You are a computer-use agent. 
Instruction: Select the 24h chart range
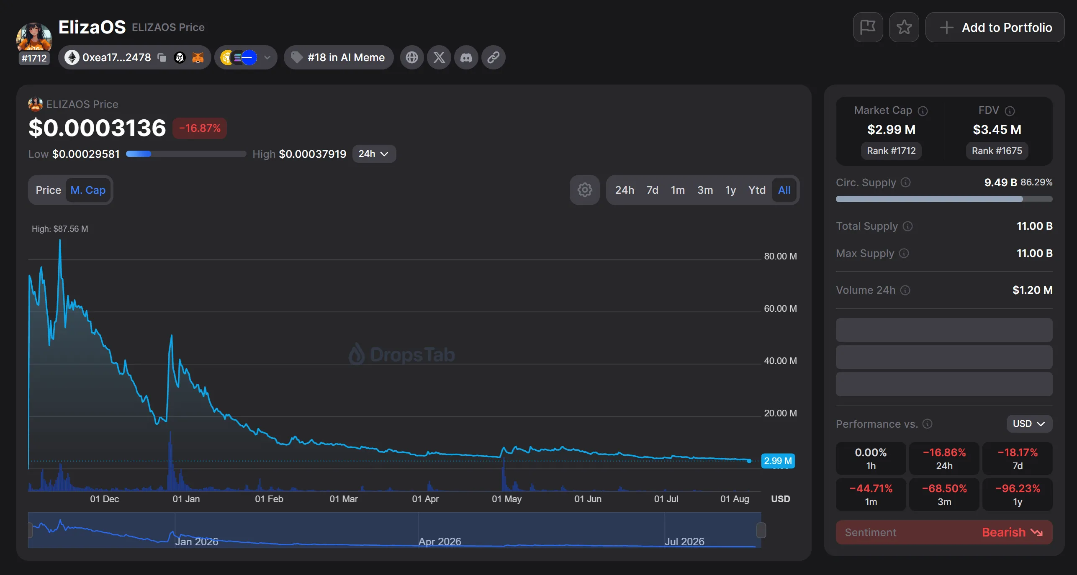pyautogui.click(x=625, y=190)
